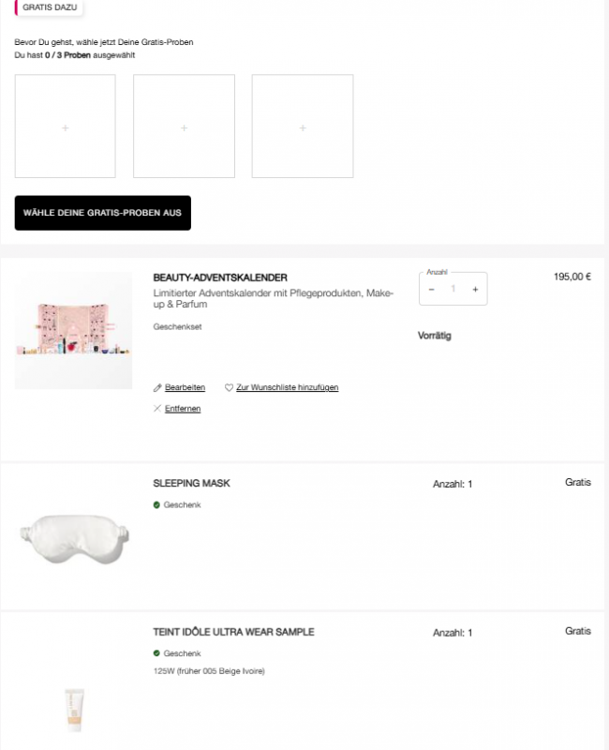Click Wähle Deine Gratis-Proben aus button
This screenshot has width=609, height=750.
pyautogui.click(x=103, y=213)
